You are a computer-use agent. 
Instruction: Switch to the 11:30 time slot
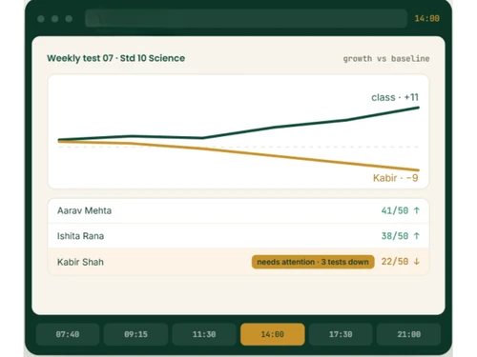204,334
